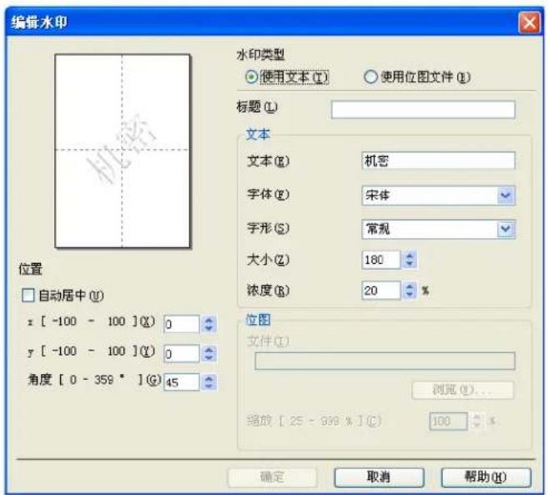This screenshot has width=548, height=495.
Task: Click the 文本 field containing 机密
Action: click(438, 160)
